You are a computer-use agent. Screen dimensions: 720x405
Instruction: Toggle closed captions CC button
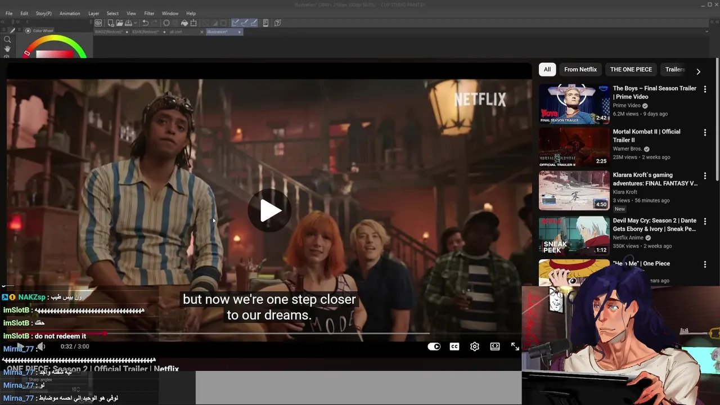(x=454, y=346)
